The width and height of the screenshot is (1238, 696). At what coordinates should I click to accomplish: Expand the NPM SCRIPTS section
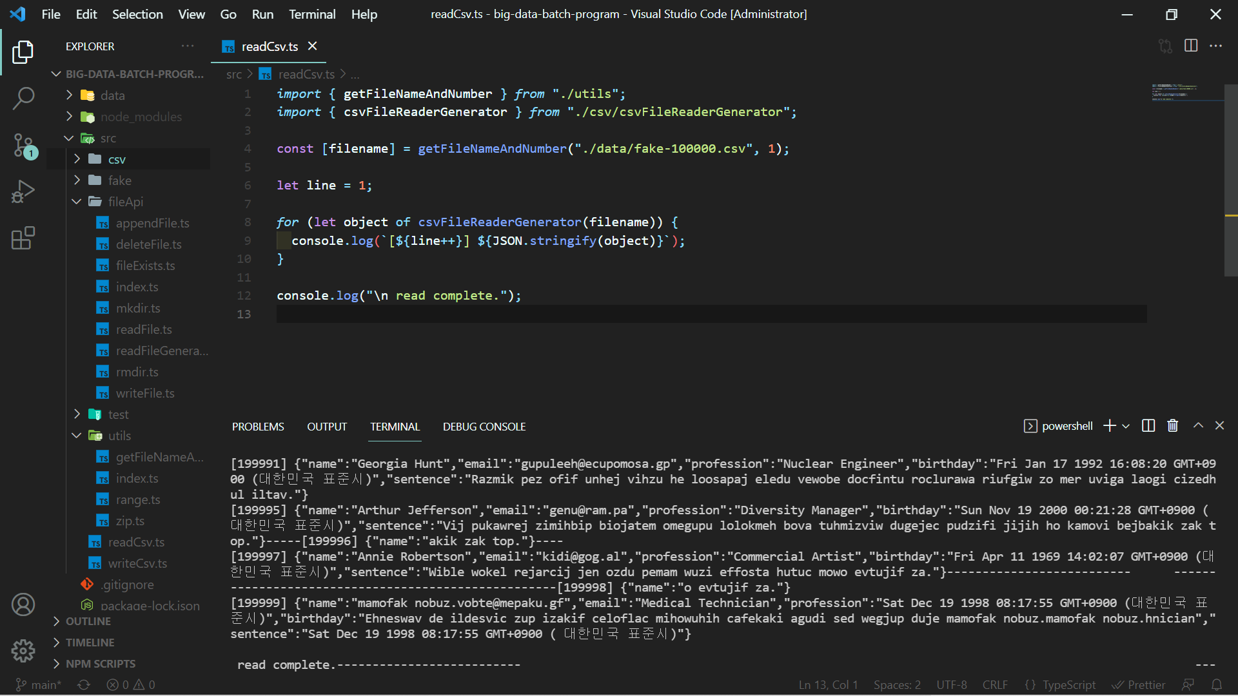coord(101,664)
